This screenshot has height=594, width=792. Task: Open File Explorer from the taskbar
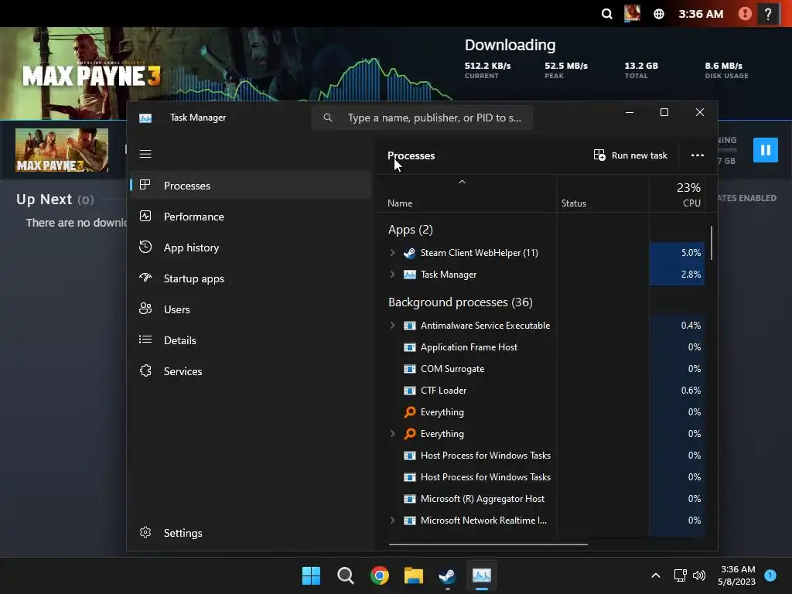pyautogui.click(x=413, y=575)
